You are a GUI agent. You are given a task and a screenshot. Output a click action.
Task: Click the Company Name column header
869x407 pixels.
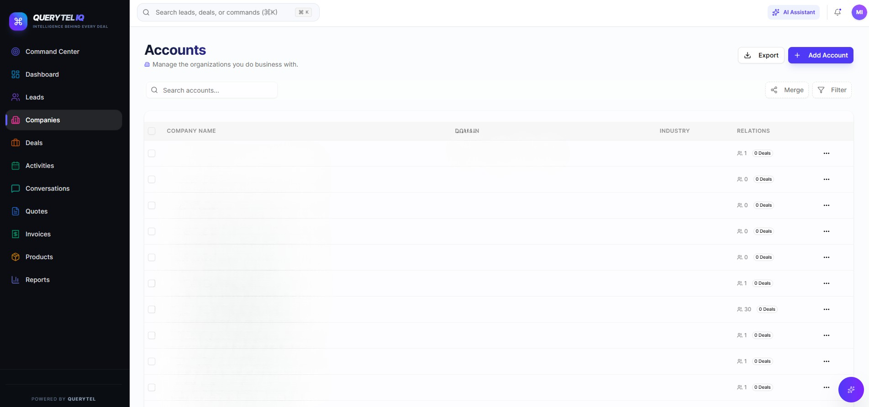point(191,131)
